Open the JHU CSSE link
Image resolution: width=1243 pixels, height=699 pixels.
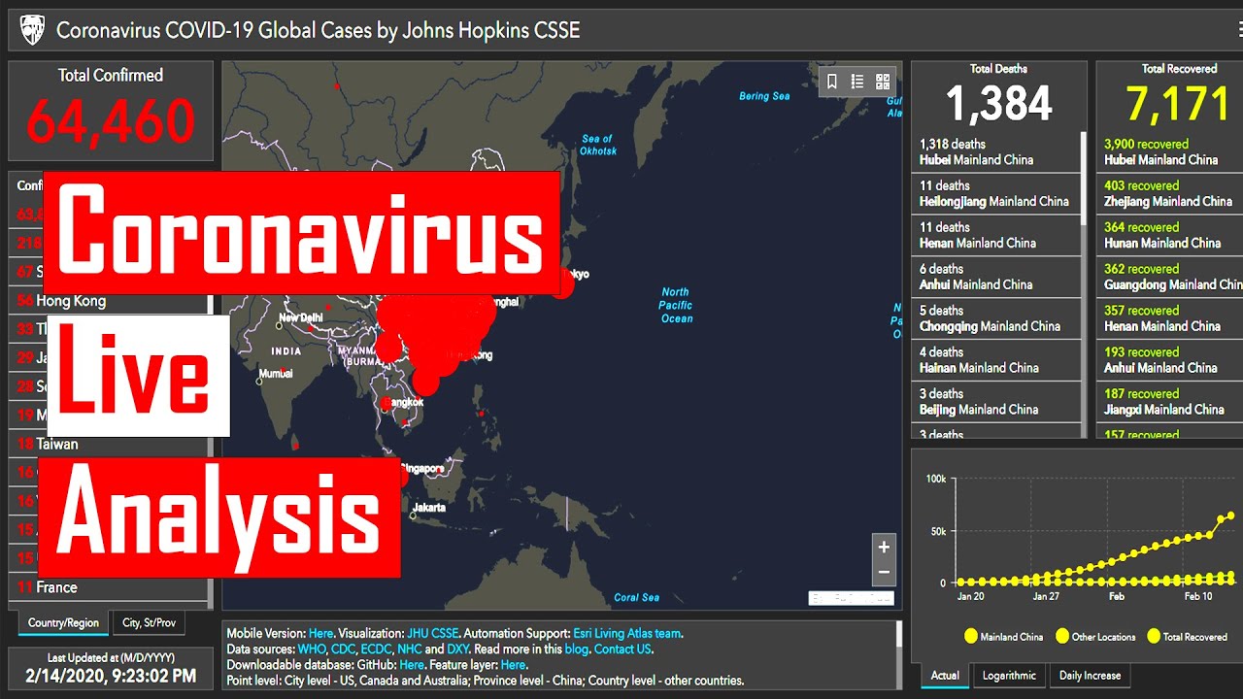431,633
